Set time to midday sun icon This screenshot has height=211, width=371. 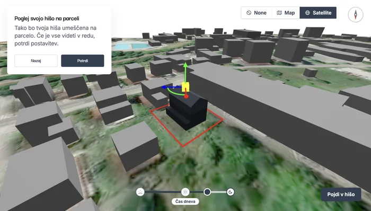185,192
